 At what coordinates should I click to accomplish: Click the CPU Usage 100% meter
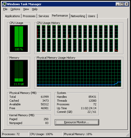point(19,39)
